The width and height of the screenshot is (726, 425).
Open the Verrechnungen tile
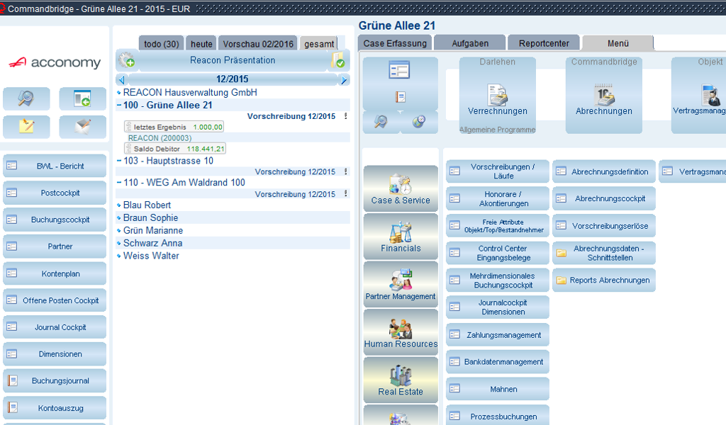[x=497, y=100]
